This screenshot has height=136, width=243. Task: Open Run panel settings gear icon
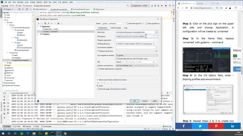[167, 93]
